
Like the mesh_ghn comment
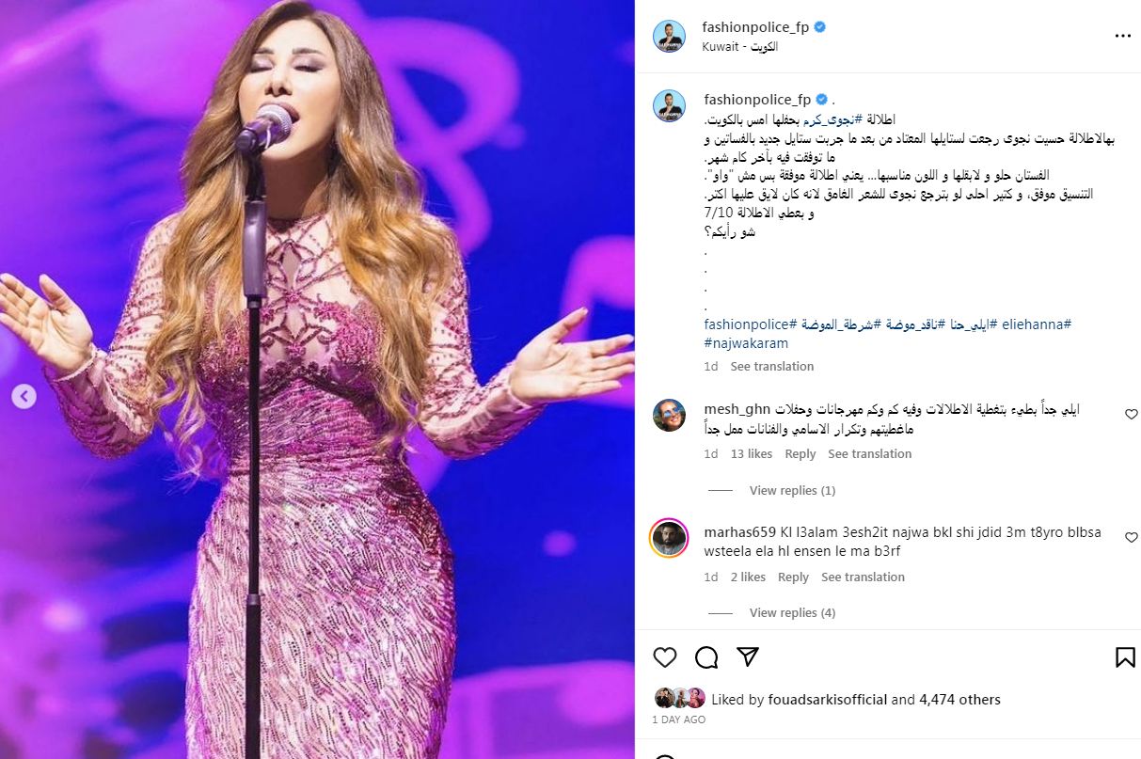point(1132,414)
